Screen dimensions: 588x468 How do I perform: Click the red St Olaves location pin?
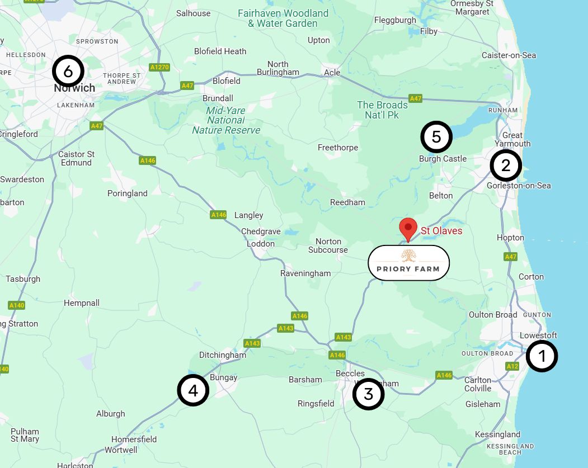pos(408,230)
